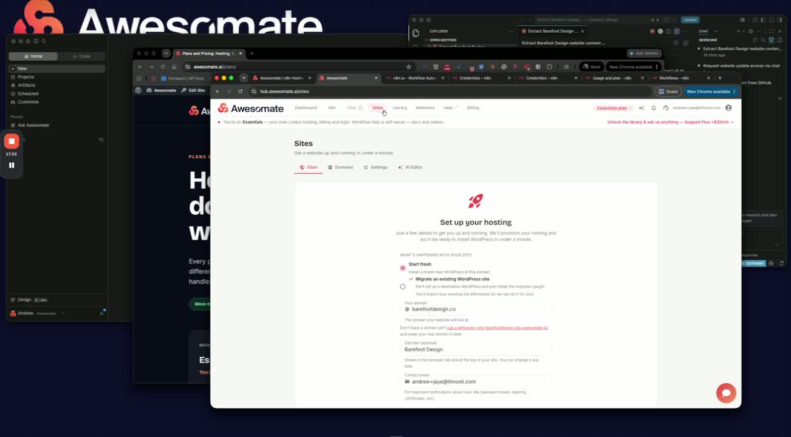Stop the screen recording with red button
Screen dimensions: 791x437
pos(12,141)
